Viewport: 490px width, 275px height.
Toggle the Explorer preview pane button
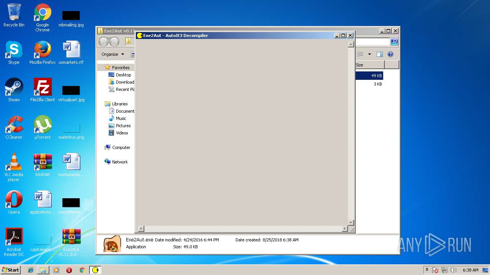pyautogui.click(x=380, y=54)
